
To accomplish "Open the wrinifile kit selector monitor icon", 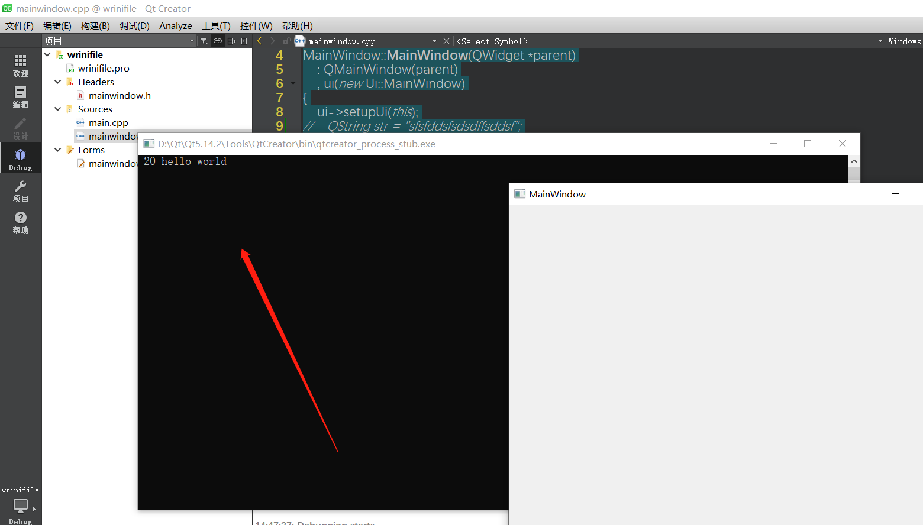I will tap(21, 505).
